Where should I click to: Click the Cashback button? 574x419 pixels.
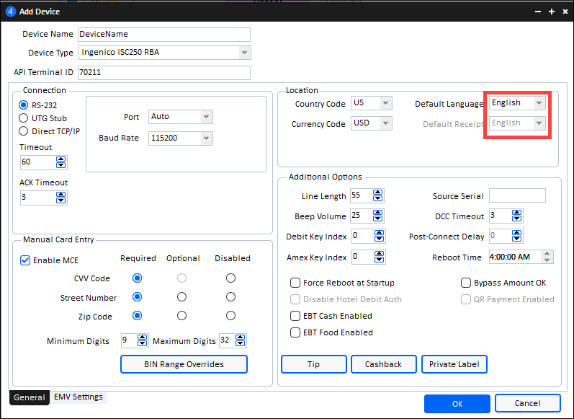(x=383, y=364)
